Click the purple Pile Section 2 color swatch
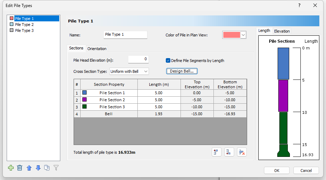The height and width of the screenshot is (180, 326). click(x=84, y=100)
